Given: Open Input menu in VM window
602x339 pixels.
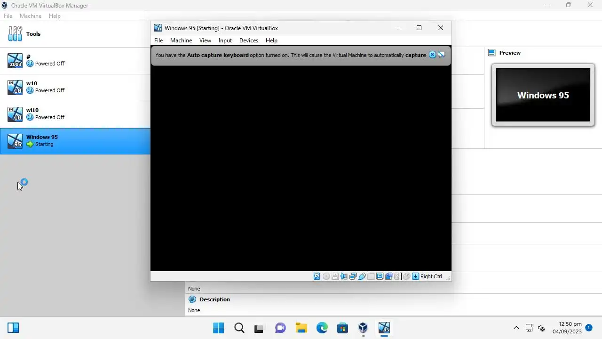Looking at the screenshot, I should (225, 40).
